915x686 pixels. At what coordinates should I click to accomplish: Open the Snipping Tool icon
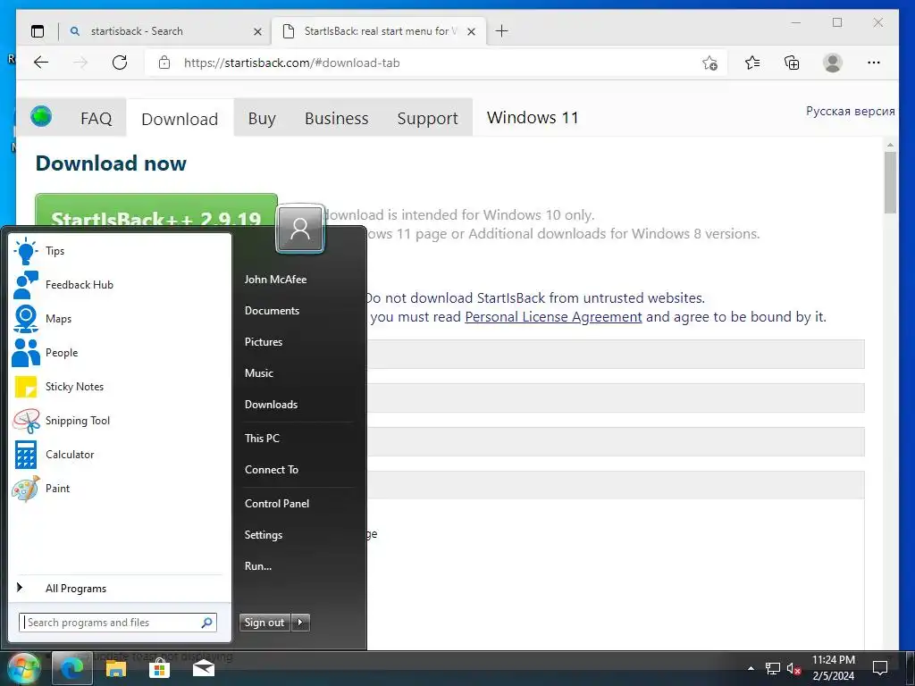(26, 421)
